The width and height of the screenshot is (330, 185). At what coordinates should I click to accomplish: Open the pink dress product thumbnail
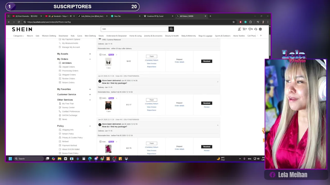(x=108, y=149)
